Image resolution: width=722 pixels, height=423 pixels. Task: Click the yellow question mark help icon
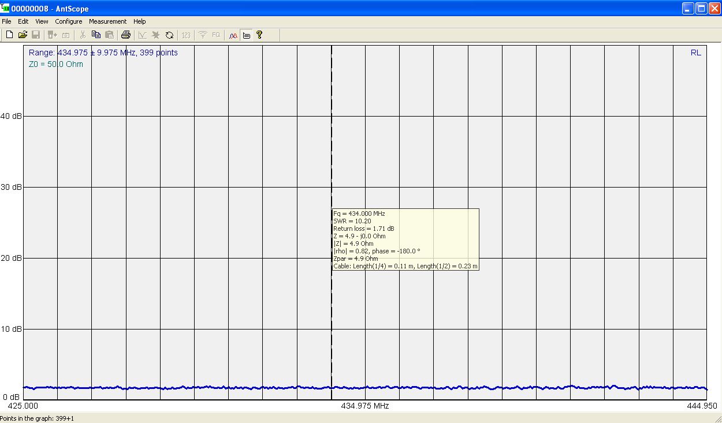tap(259, 35)
